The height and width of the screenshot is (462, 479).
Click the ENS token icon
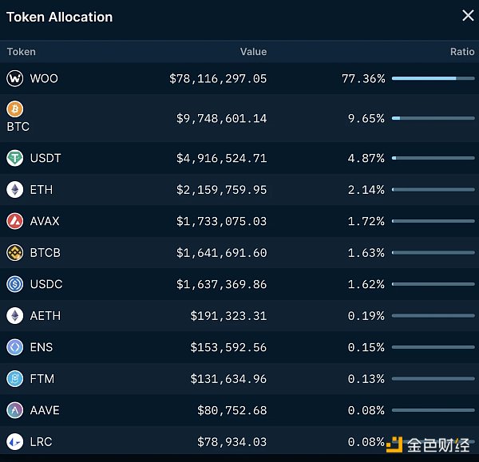tap(15, 347)
